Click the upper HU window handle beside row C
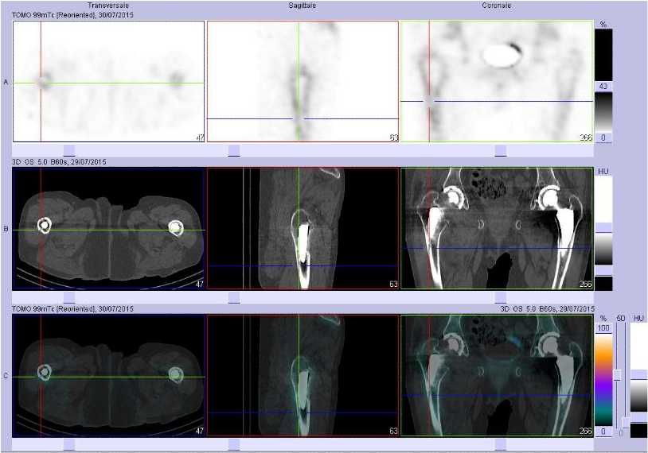This screenshot has width=648, height=453. [639, 374]
